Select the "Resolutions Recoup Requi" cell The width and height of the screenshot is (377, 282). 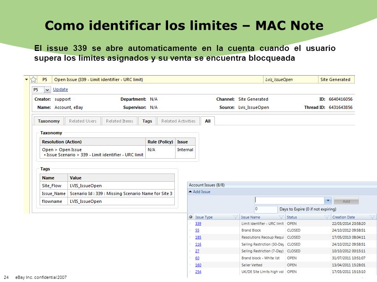click(262, 237)
